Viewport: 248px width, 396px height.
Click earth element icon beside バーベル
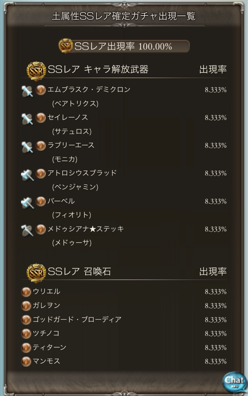(x=41, y=202)
